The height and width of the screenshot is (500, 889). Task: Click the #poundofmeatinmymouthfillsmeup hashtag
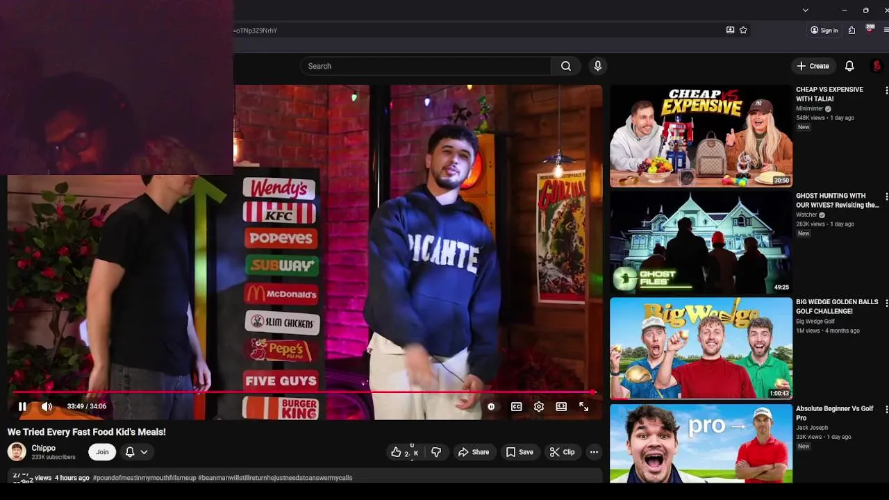tap(144, 478)
